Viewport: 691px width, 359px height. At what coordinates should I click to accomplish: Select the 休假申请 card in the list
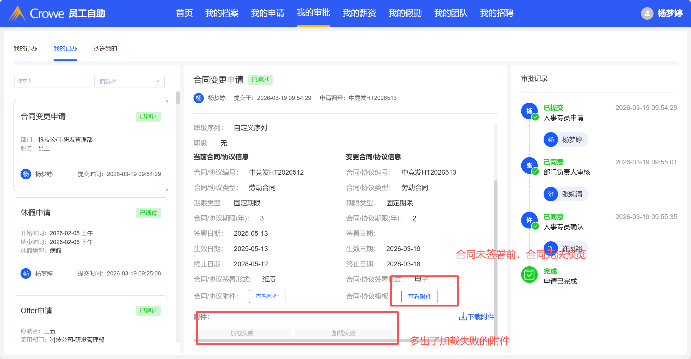[91, 243]
